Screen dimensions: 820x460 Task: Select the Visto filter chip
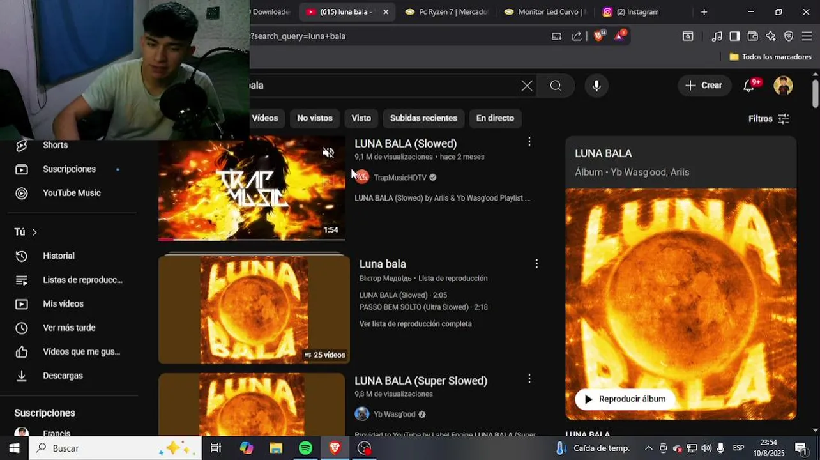361,118
